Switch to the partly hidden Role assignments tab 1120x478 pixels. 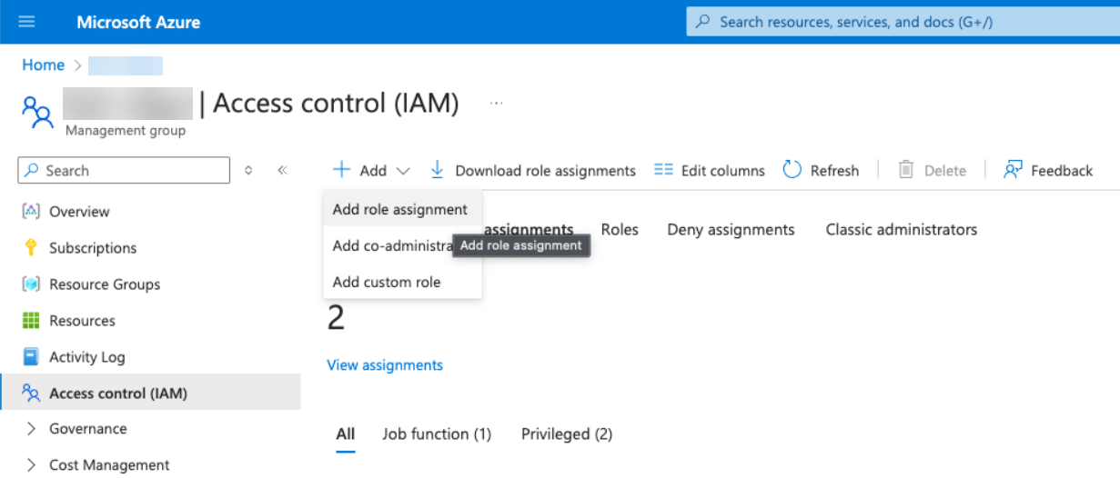(529, 230)
